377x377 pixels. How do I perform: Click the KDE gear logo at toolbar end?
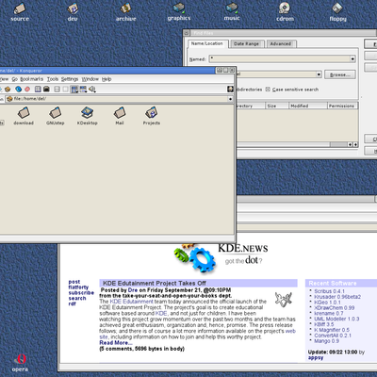click(x=230, y=90)
